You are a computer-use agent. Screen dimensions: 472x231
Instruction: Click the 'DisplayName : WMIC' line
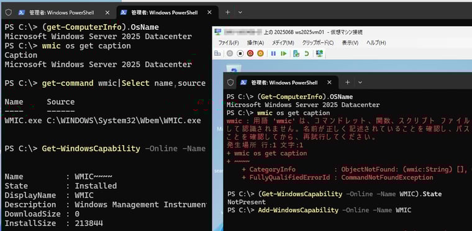[x=49, y=195]
